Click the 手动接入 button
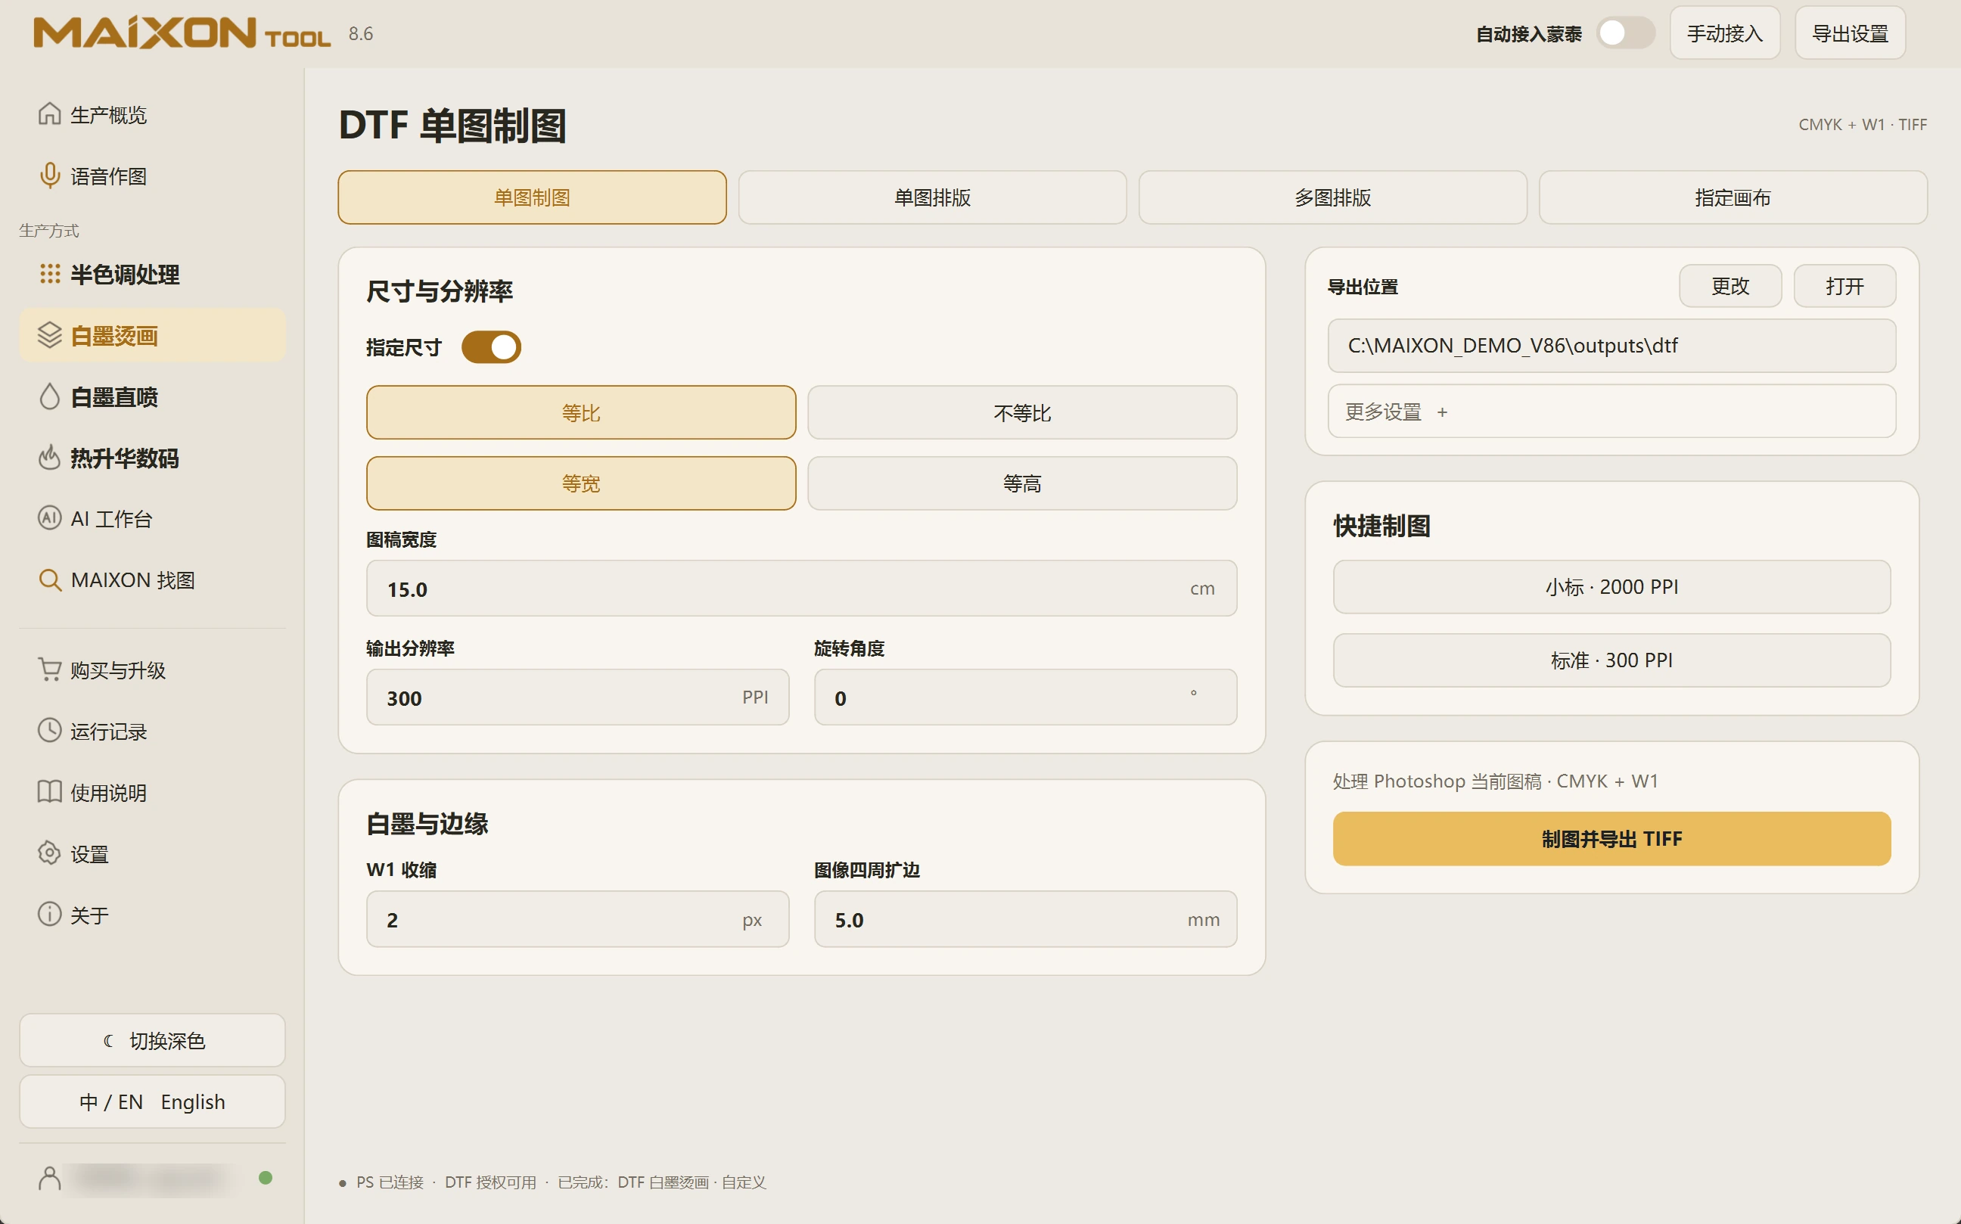 click(x=1725, y=33)
